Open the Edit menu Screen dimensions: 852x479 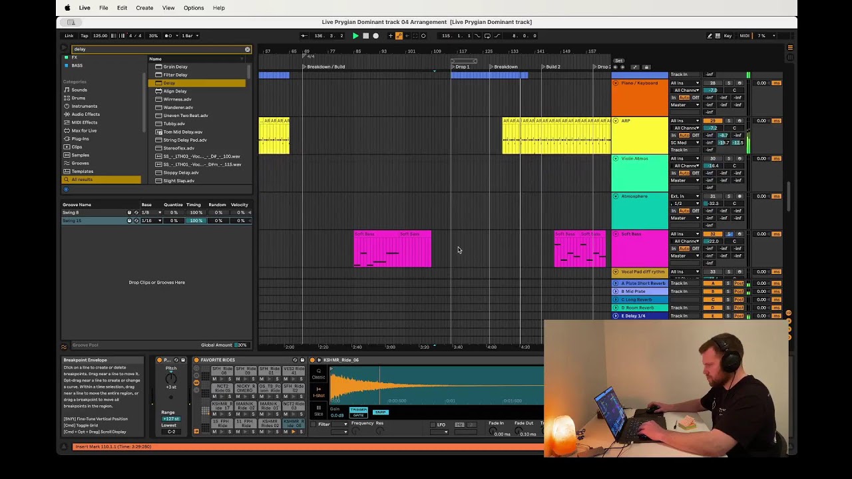(x=122, y=8)
